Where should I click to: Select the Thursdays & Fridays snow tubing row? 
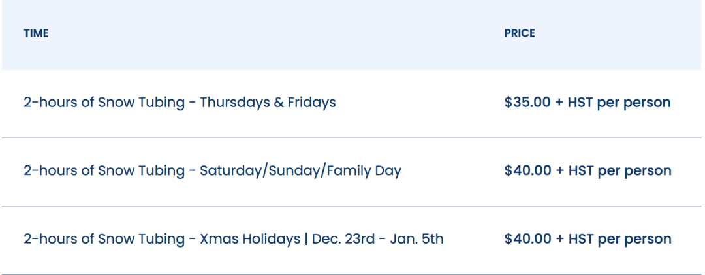click(352, 103)
